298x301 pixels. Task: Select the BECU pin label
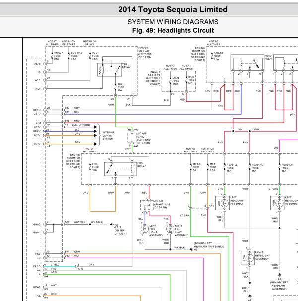pyautogui.click(x=37, y=110)
